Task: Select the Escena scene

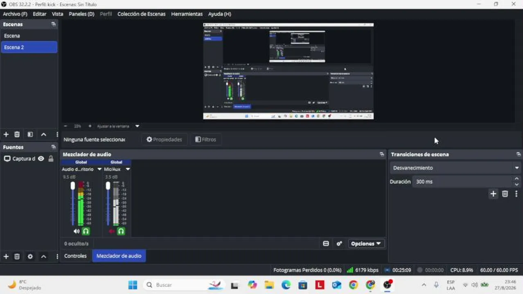Action: pyautogui.click(x=29, y=36)
